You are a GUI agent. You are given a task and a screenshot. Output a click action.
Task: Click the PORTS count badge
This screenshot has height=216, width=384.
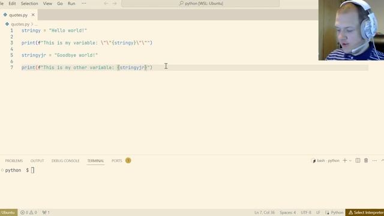[x=128, y=160]
